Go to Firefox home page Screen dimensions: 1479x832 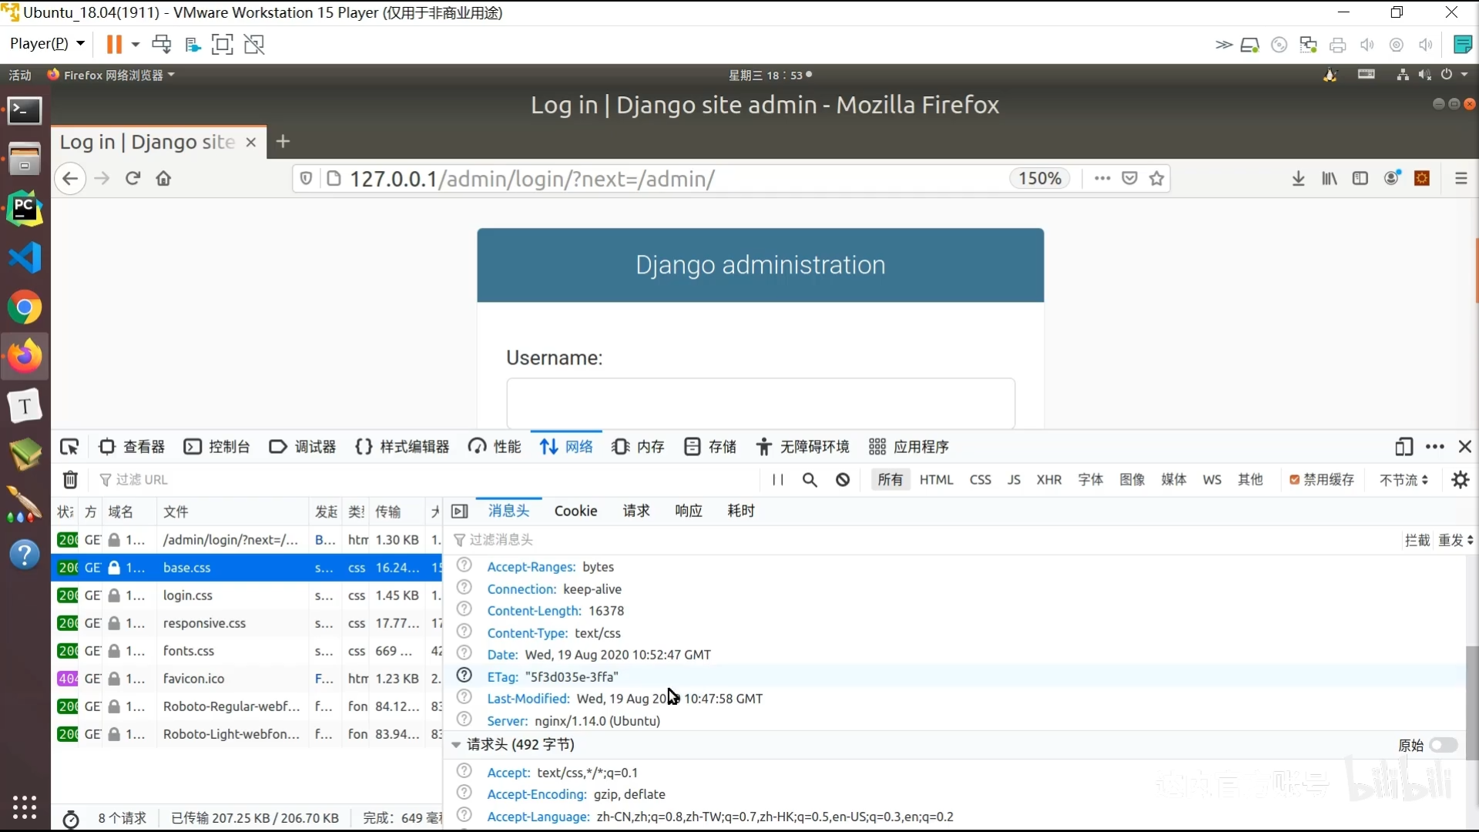pyautogui.click(x=163, y=179)
